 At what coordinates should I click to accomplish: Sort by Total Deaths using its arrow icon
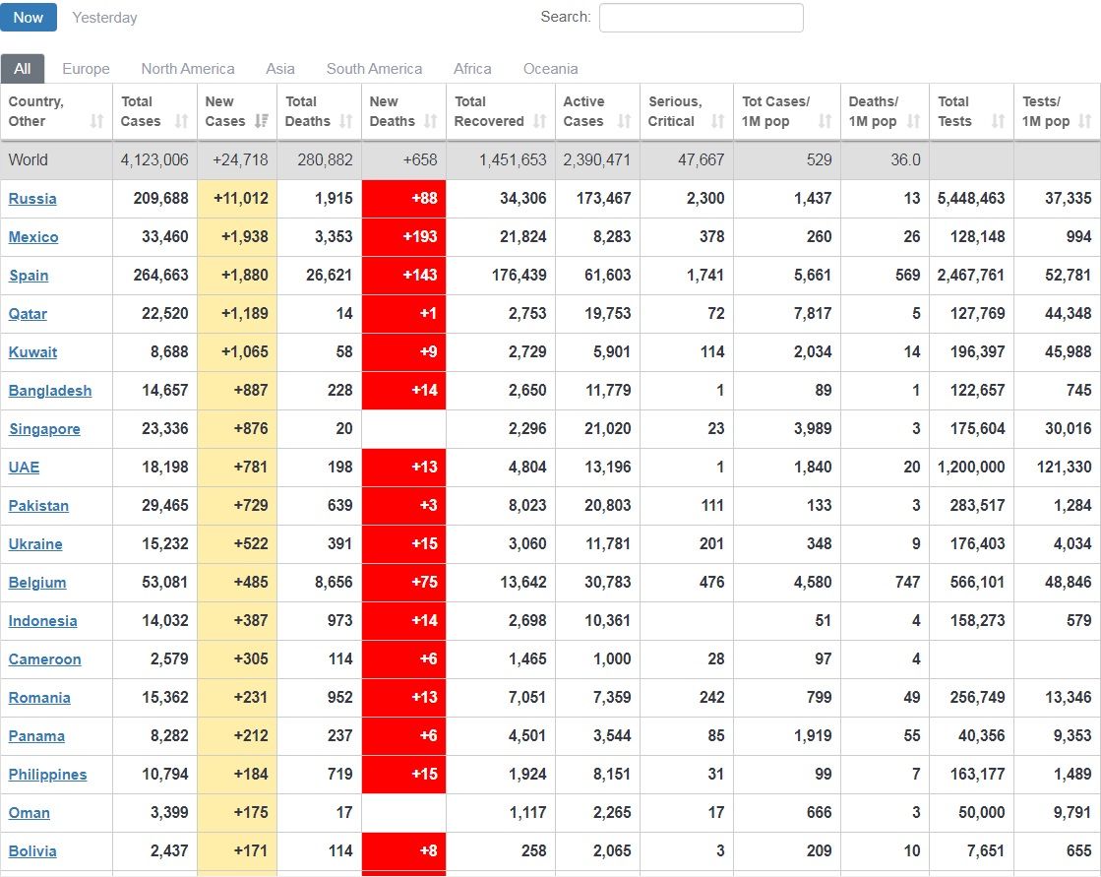click(346, 121)
